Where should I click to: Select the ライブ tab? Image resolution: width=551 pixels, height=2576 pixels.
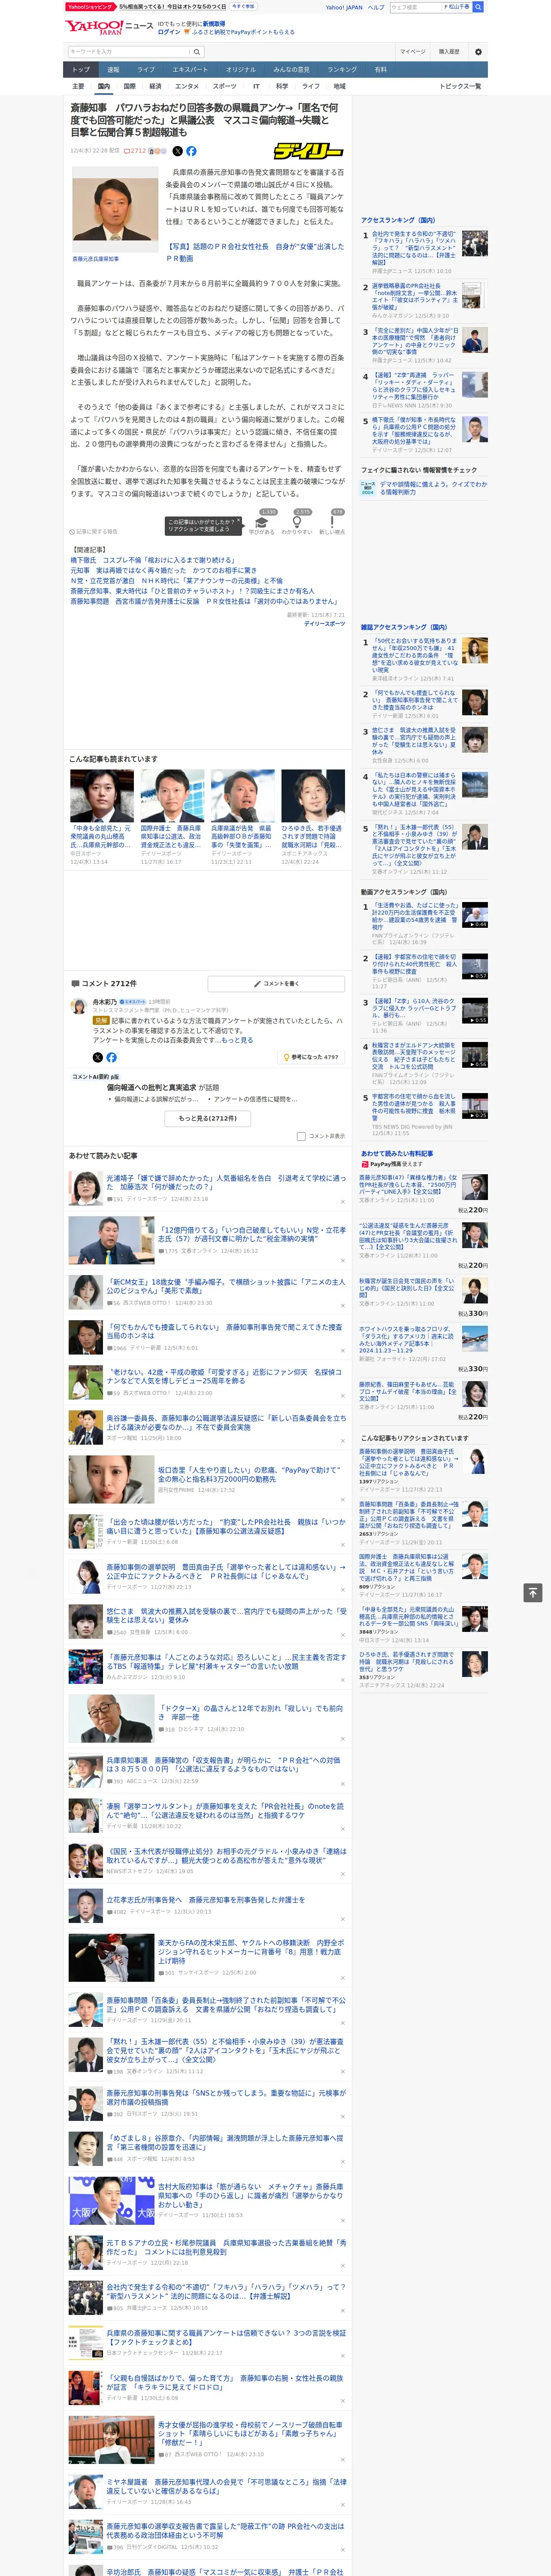(146, 69)
